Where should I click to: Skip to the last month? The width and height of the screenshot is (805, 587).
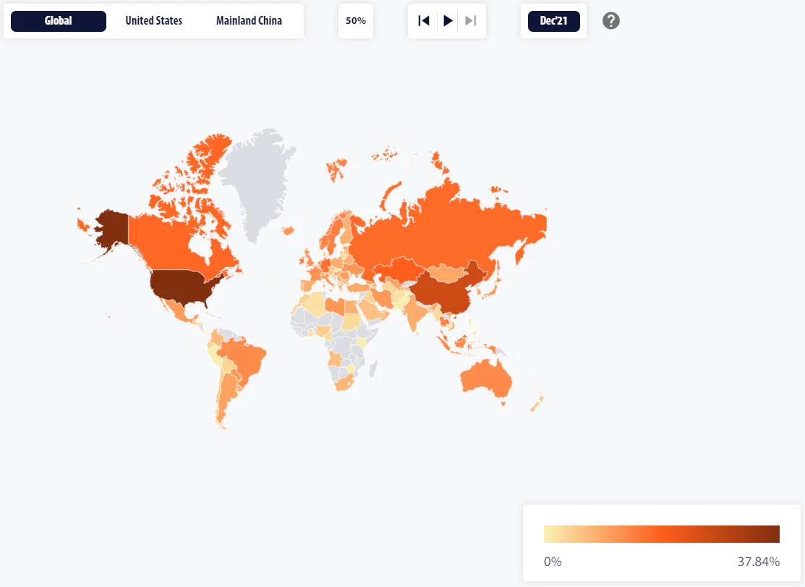tap(471, 21)
